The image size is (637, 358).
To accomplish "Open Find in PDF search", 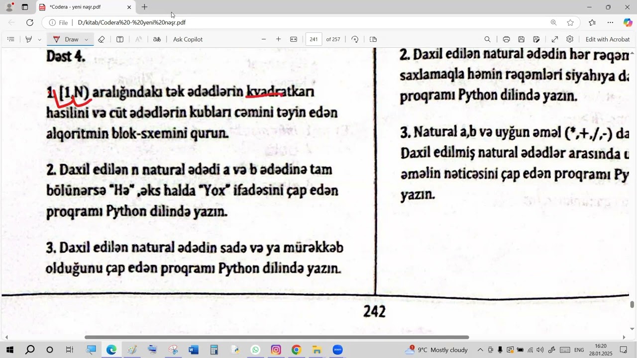I will 488,39.
